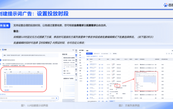Viewport: 173px width, 109px height.
Task: Select the highlighted 方案 item in the navigation menu
Action: tap(82, 58)
